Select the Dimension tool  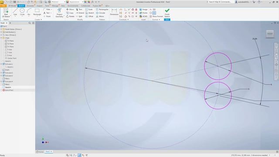coord(114,12)
